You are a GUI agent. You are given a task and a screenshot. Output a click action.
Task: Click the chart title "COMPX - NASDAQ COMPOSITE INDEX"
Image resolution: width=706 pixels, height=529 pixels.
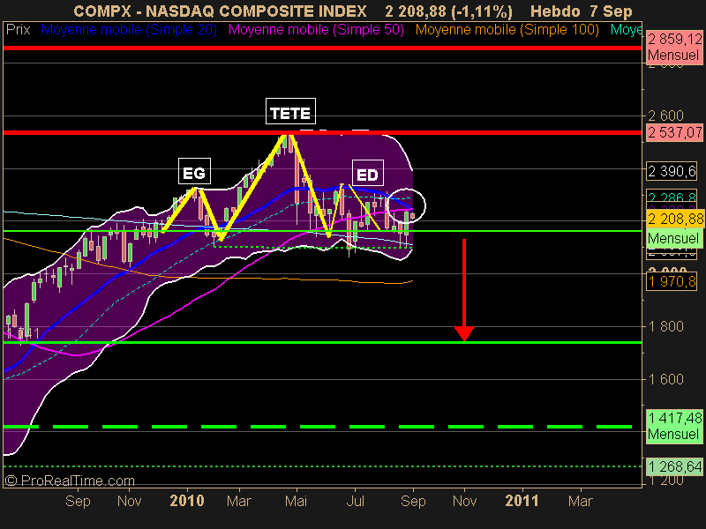click(x=220, y=11)
